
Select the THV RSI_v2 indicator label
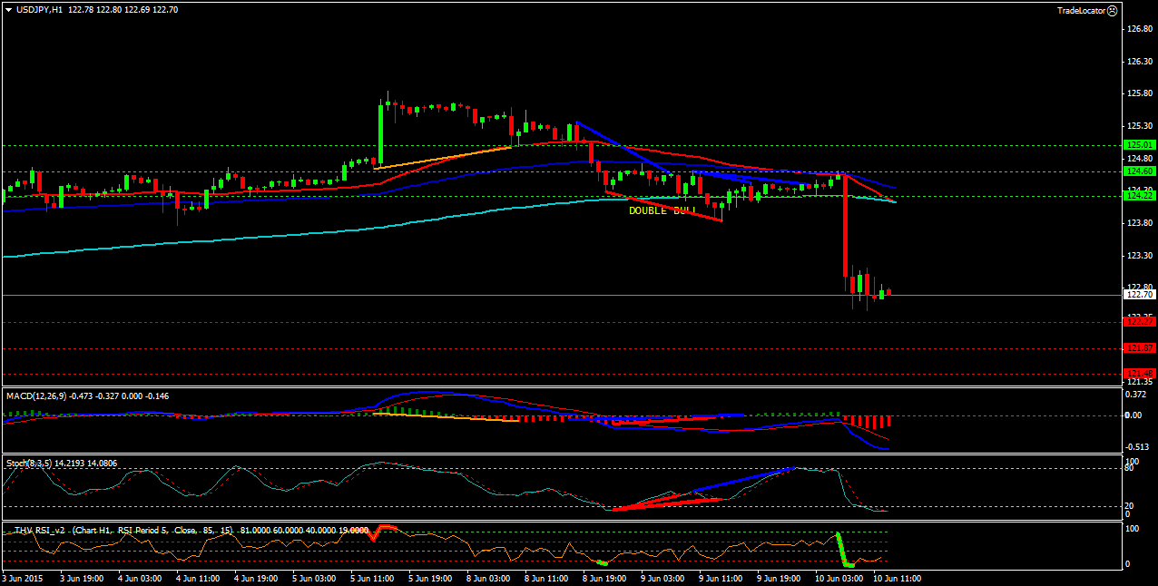click(x=38, y=529)
